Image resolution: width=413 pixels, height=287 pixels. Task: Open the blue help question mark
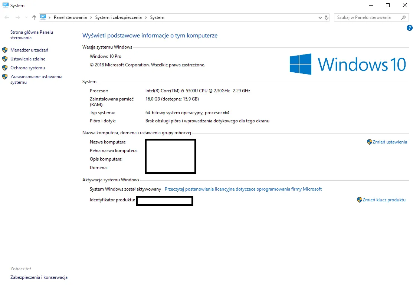point(409,27)
